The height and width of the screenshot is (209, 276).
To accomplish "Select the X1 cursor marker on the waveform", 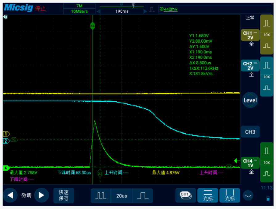I will (93, 26).
